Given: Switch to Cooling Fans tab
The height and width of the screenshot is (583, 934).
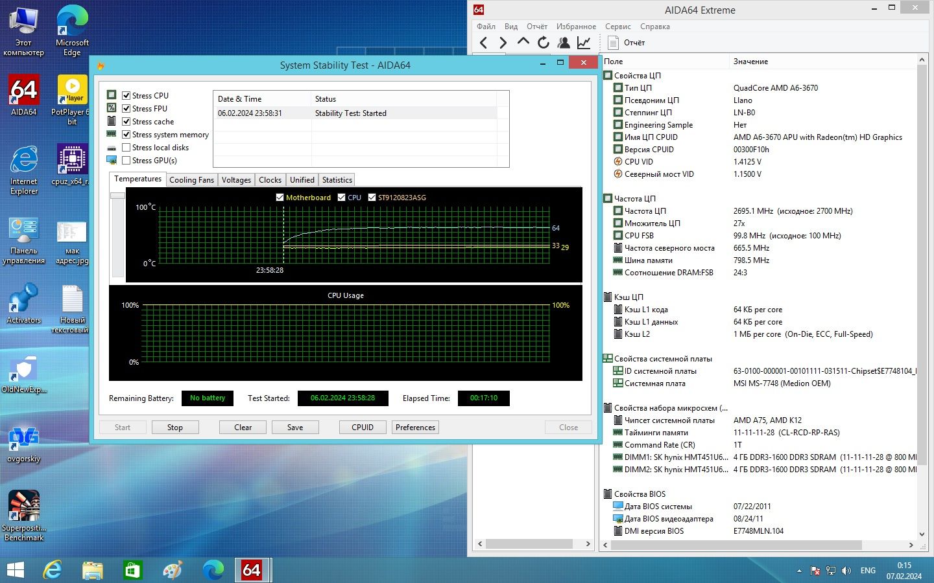Looking at the screenshot, I should pos(191,180).
